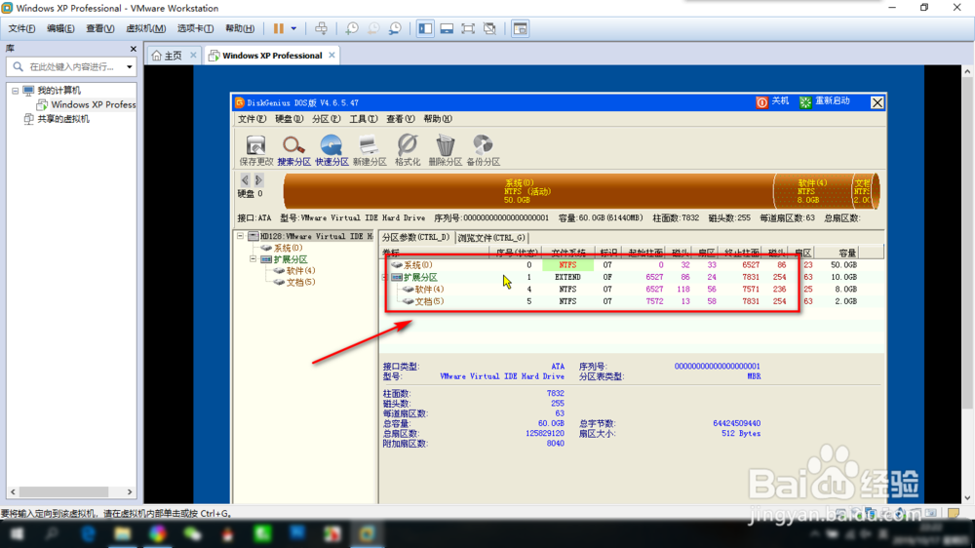Click the library search input field
The width and height of the screenshot is (975, 548).
coord(71,66)
